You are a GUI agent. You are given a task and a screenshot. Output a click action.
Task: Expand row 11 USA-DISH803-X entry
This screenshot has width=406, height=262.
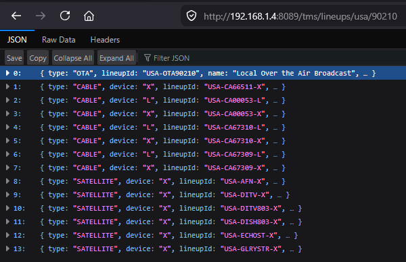[7, 221]
